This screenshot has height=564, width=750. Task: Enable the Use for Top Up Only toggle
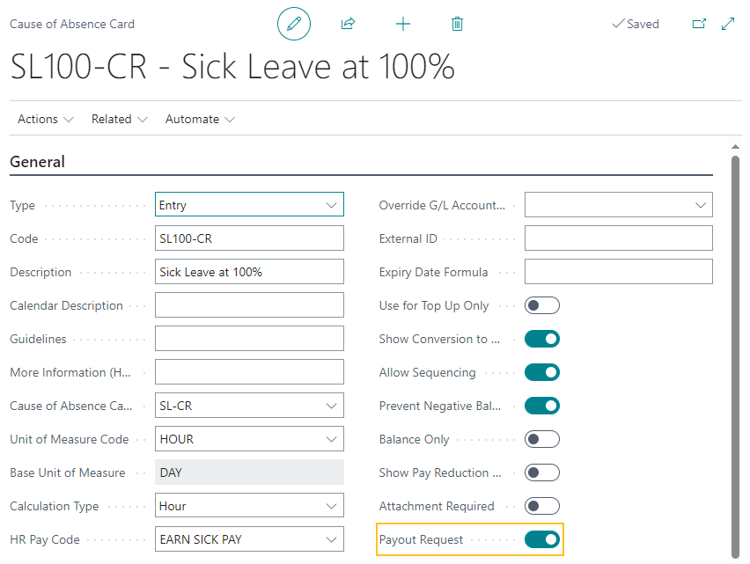[x=541, y=304]
